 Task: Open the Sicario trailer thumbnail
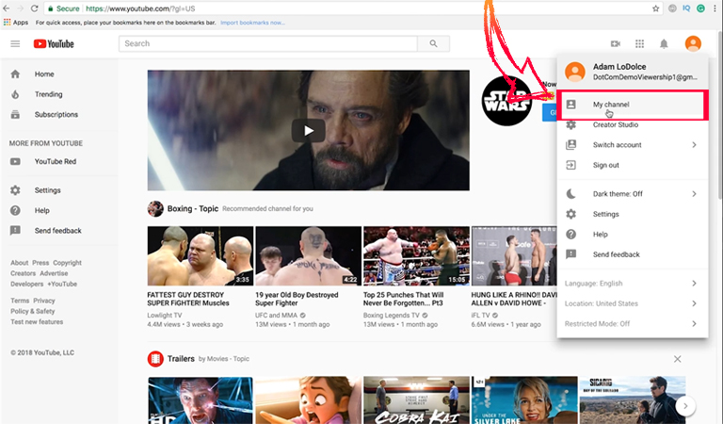tap(633, 400)
